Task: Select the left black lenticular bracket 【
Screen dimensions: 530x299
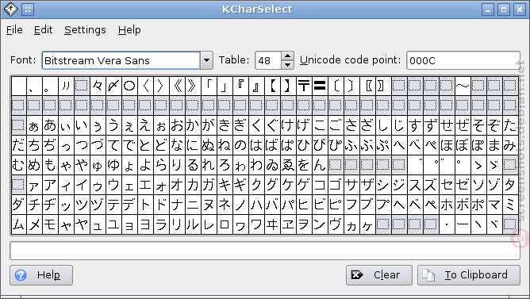Action: pyautogui.click(x=272, y=86)
